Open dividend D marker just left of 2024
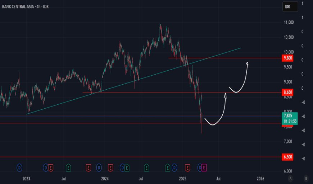 point(99,167)
